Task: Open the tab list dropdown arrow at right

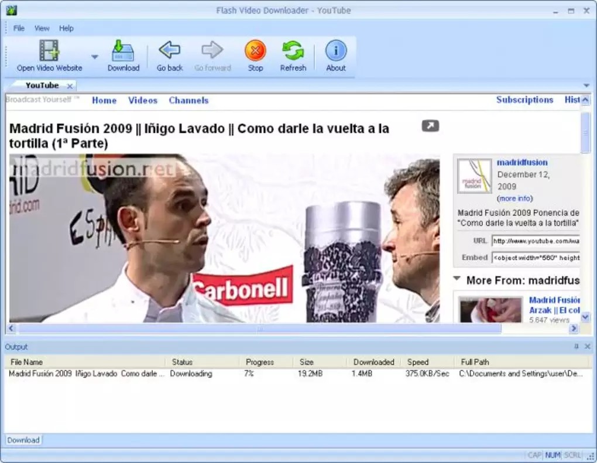Action: 586,85
